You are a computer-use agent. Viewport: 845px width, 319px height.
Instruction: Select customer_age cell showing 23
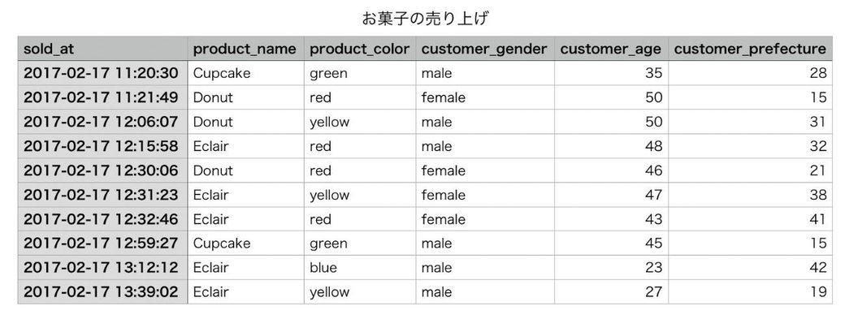pyautogui.click(x=611, y=268)
